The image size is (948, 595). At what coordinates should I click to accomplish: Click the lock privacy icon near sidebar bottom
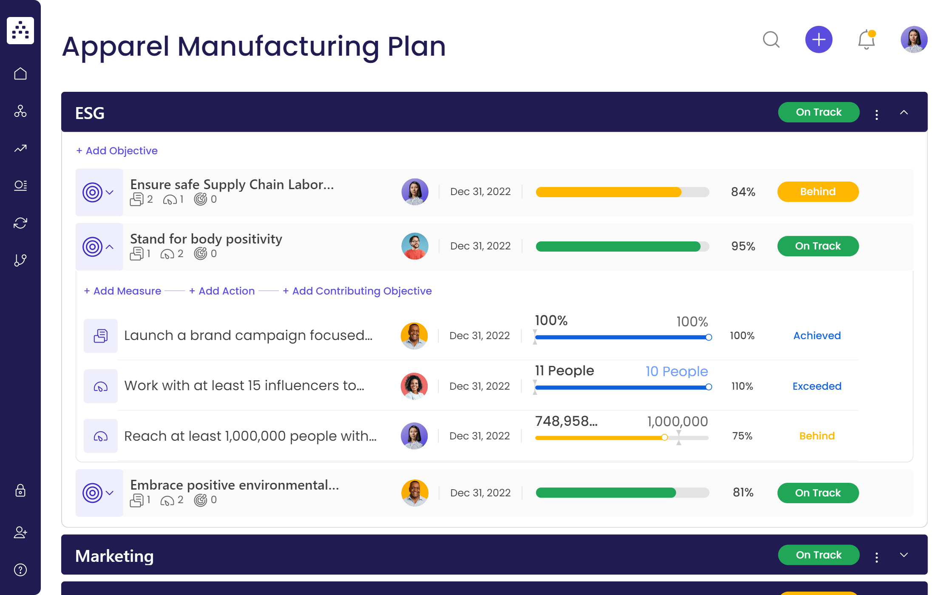tap(20, 491)
